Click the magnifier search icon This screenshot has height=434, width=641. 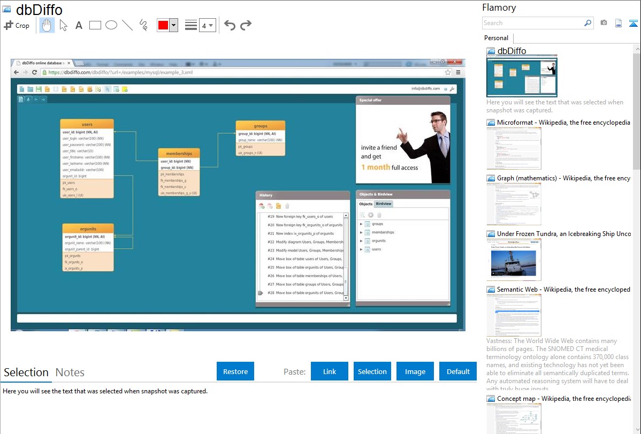pos(588,23)
